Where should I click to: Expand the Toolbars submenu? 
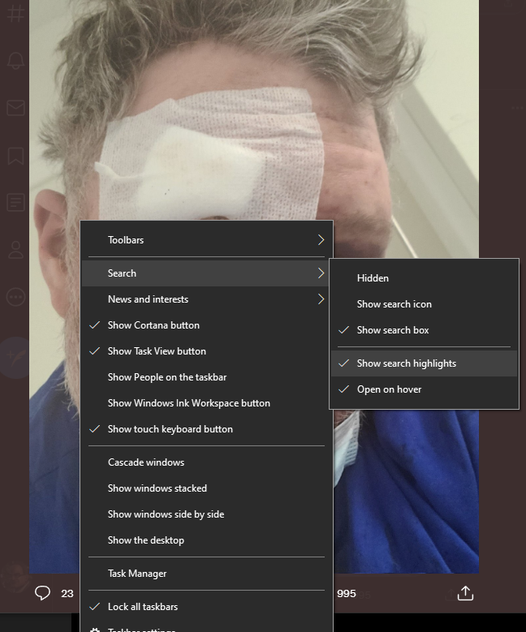(x=206, y=240)
